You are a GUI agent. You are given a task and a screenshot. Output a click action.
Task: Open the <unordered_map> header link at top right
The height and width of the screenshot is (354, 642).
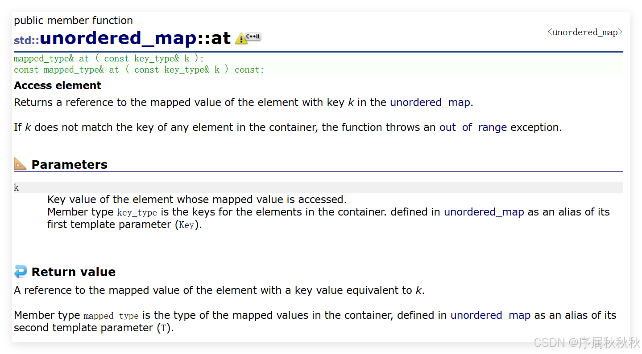point(585,32)
